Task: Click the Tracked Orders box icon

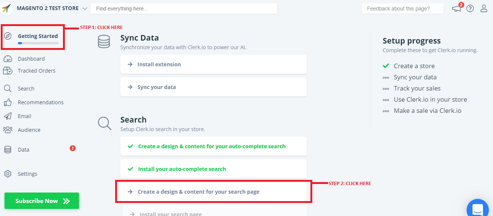Action: click(x=7, y=71)
